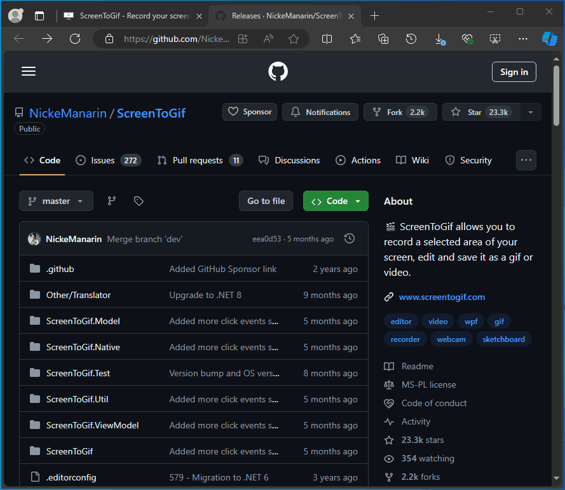Screen dimensions: 565x490
Task: Open browser profile avatar
Action: point(15,15)
